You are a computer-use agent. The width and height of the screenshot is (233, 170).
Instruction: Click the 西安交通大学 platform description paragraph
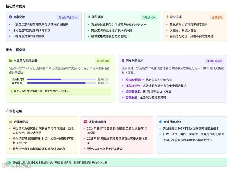coord(173,71)
